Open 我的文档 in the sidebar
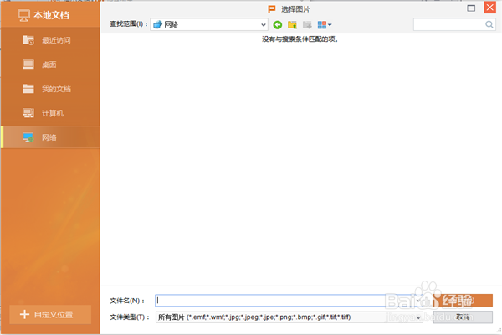This screenshot has height=335, width=502. 50,89
